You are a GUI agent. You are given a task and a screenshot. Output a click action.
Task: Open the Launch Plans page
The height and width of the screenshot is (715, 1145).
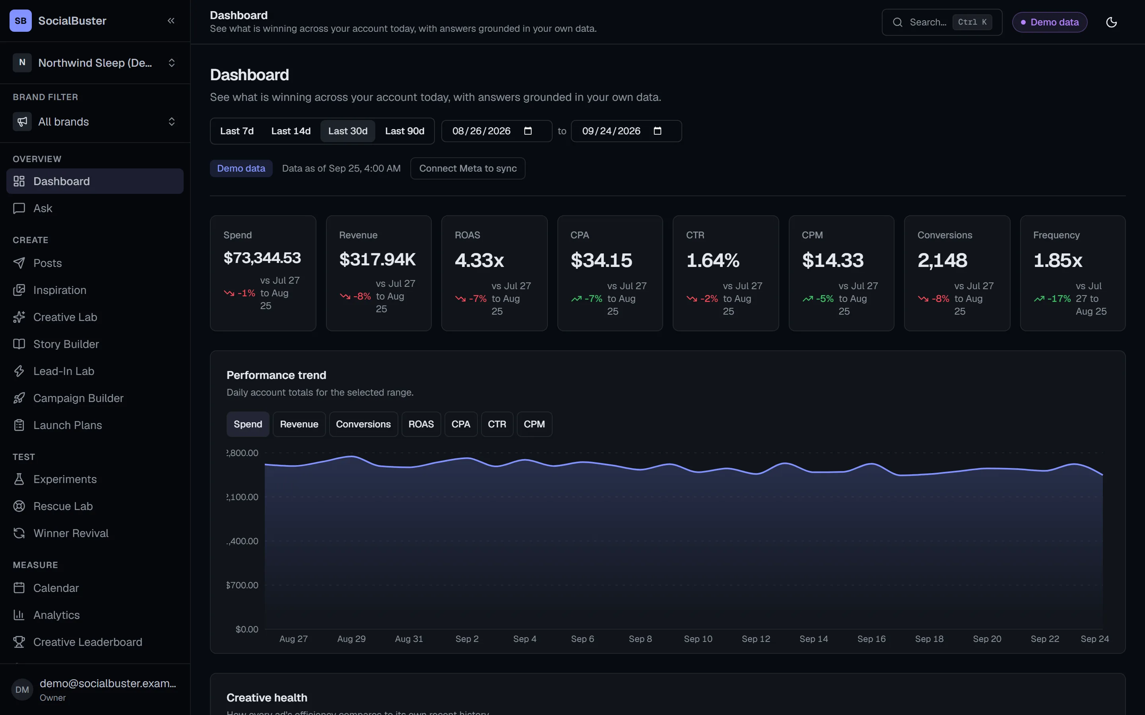pos(95,425)
